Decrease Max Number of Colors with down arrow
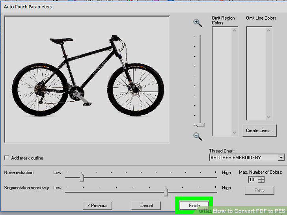Screen dimensions: 287x215 [261, 181]
